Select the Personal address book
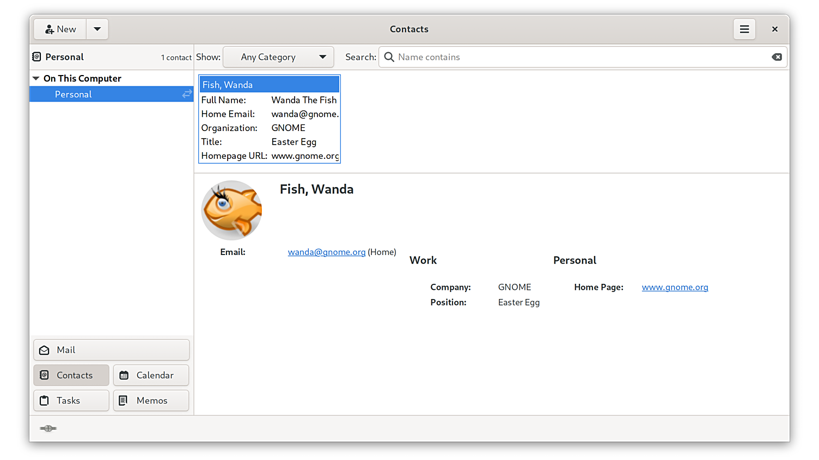 coord(74,95)
